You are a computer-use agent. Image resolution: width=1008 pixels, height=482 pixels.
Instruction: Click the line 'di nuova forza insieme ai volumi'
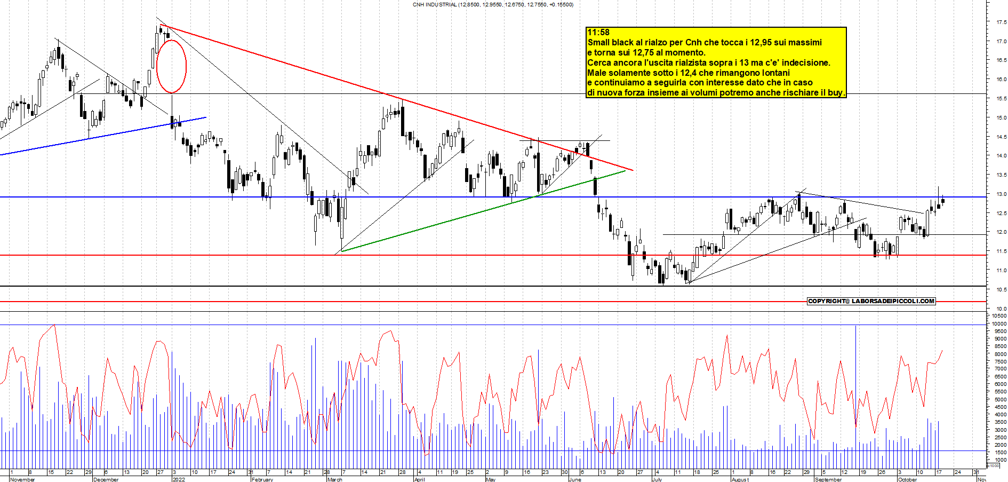pos(716,93)
